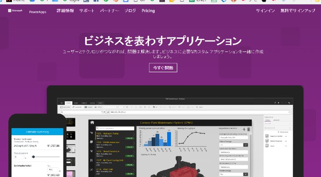Click 無料でサインアップ link
This screenshot has height=177, width=321.
(298, 11)
